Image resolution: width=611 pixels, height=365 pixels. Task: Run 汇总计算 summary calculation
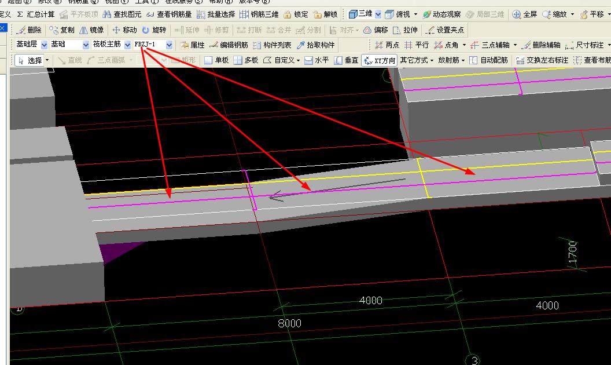(x=36, y=14)
